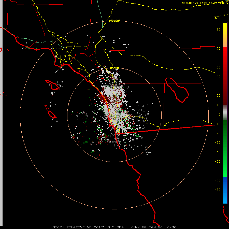Click the NEXR label above the color scale
229x229 pixels.
pos(224,15)
